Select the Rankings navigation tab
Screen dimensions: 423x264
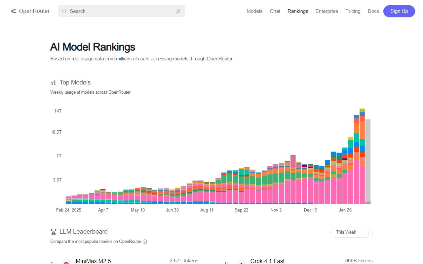click(x=298, y=11)
